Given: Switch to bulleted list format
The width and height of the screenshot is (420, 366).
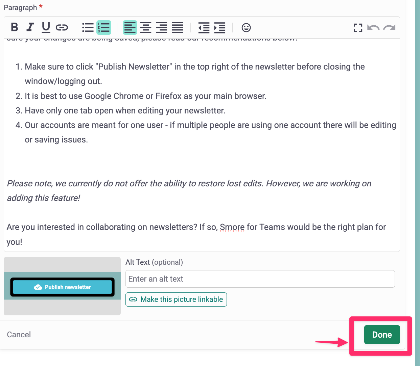Looking at the screenshot, I should [x=88, y=27].
